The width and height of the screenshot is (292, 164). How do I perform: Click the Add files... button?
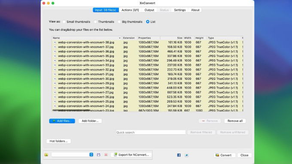coord(62,121)
